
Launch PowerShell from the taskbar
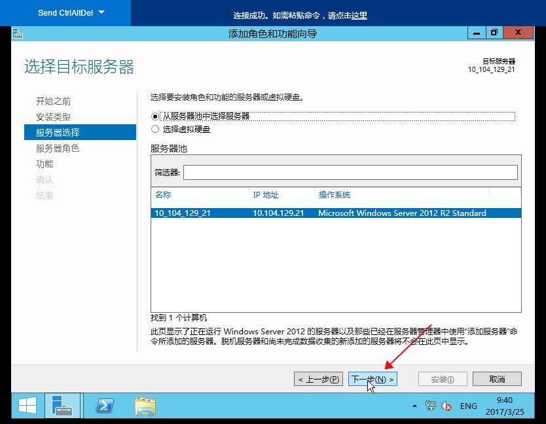pos(105,406)
